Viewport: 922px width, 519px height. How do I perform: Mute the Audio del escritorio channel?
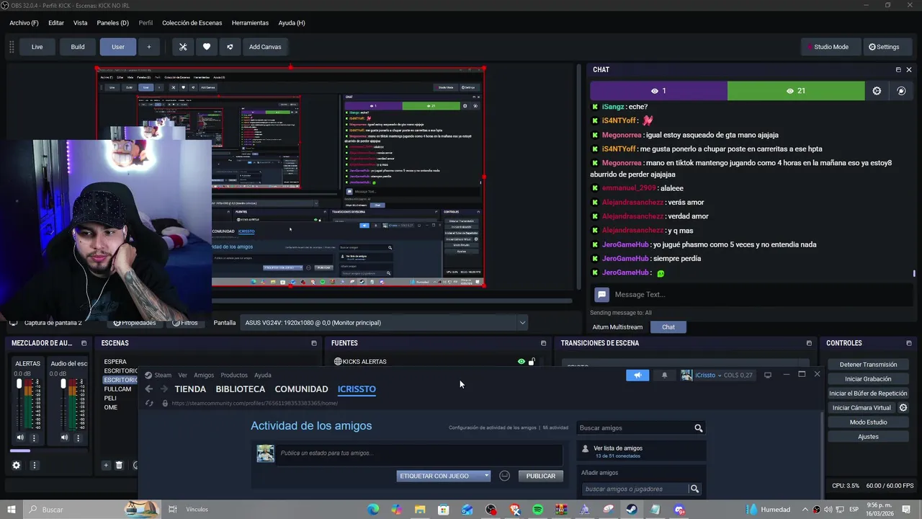point(64,438)
